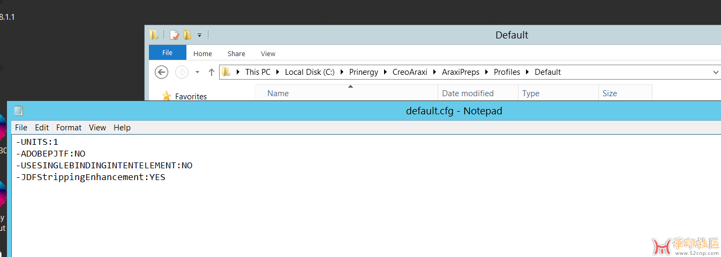Click the Explorer back arrow button
Image resolution: width=721 pixels, height=257 pixels.
click(x=161, y=72)
